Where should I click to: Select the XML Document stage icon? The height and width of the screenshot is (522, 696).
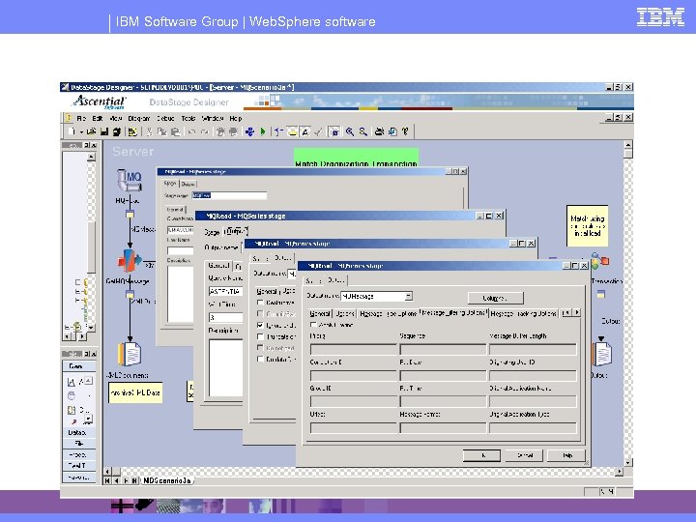coord(130,354)
